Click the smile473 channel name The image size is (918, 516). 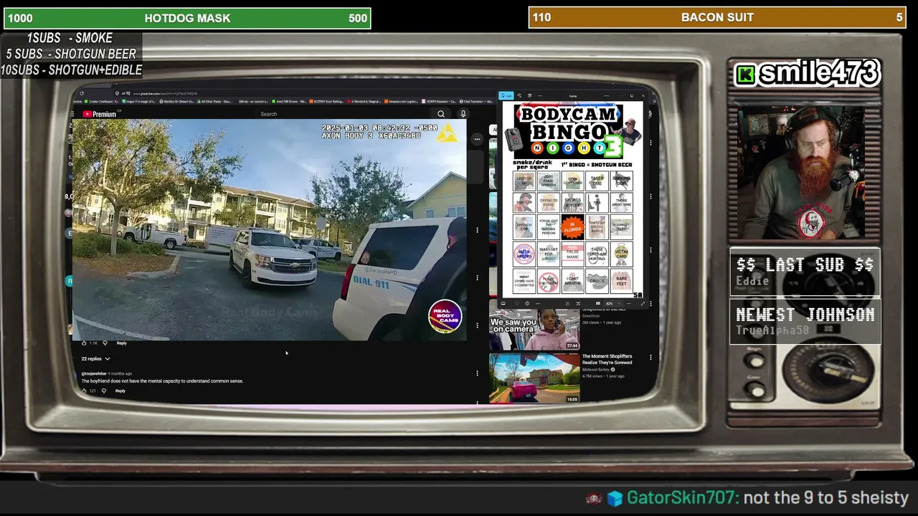(819, 73)
